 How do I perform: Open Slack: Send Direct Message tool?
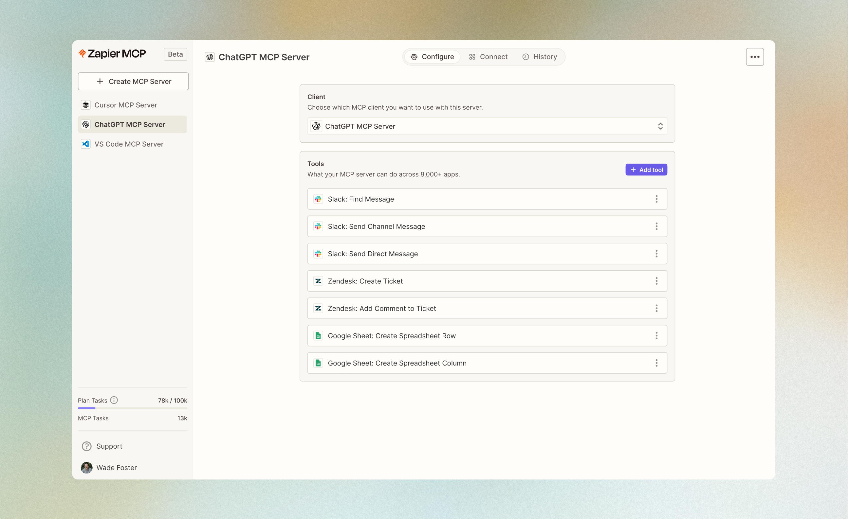point(487,254)
